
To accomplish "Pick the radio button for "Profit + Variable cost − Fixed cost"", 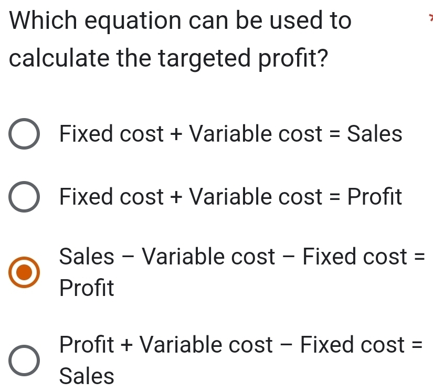I will 23,361.
